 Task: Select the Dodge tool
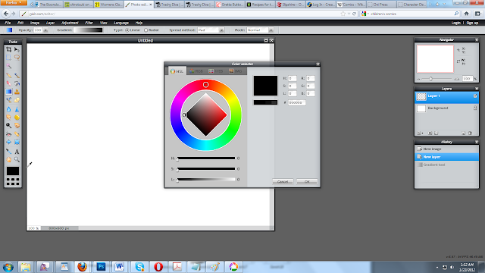(x=8, y=125)
